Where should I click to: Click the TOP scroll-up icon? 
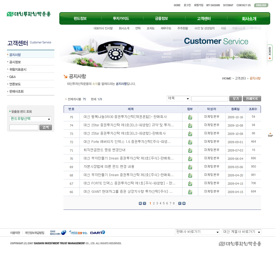270,135
